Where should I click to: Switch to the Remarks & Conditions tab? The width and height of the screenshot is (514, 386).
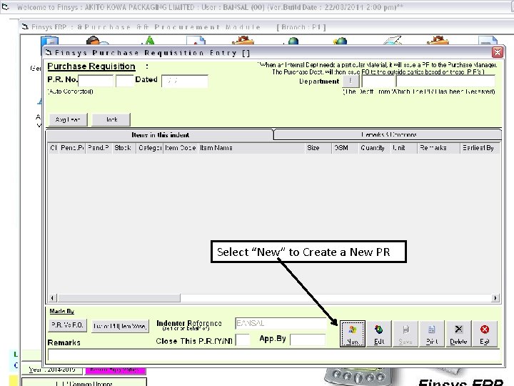pos(388,134)
